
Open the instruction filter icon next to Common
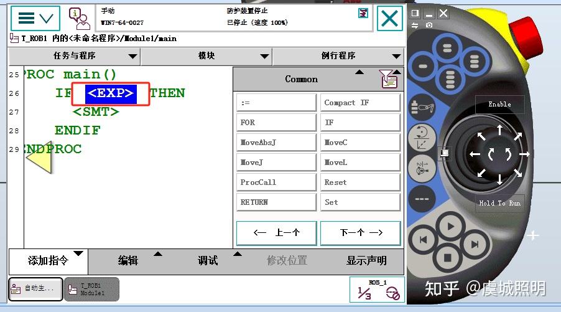(x=389, y=79)
